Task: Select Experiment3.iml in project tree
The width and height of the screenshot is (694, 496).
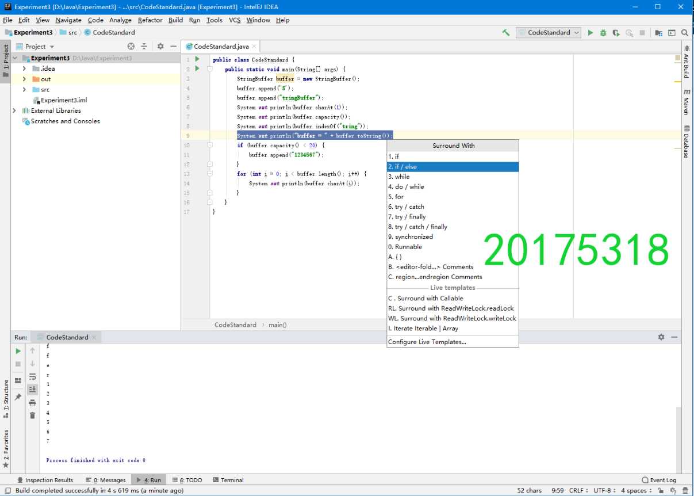Action: pyautogui.click(x=60, y=100)
